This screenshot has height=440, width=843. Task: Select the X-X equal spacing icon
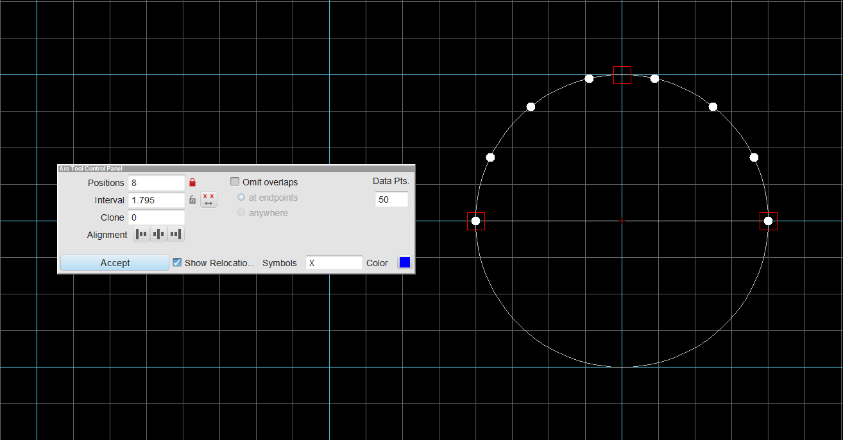pyautogui.click(x=208, y=199)
